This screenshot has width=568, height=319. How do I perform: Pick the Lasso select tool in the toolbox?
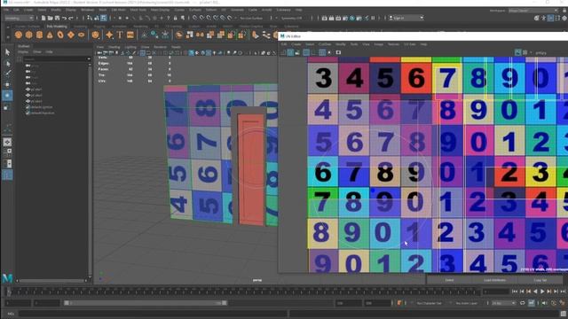(x=7, y=63)
